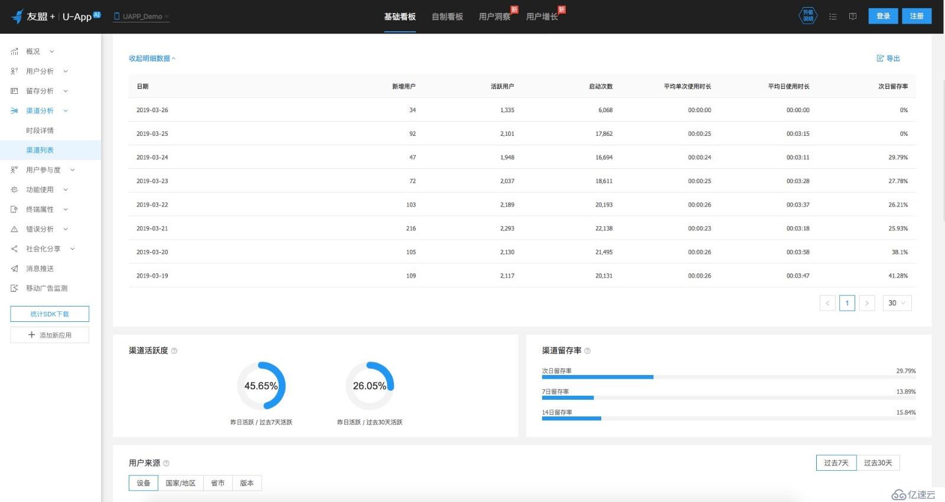Collapse the 渠道分析 chevron
Image resolution: width=945 pixels, height=502 pixels.
pyautogui.click(x=66, y=110)
